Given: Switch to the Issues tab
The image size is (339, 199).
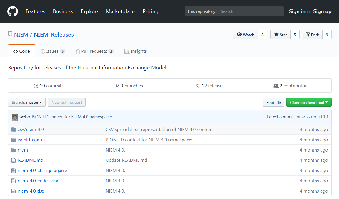Looking at the screenshot, I should 52,51.
